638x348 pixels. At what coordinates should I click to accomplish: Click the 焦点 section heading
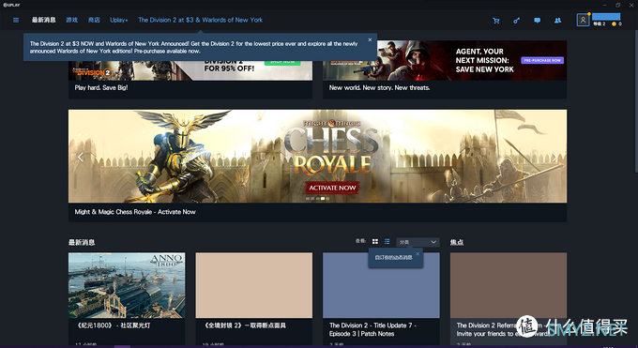[457, 242]
